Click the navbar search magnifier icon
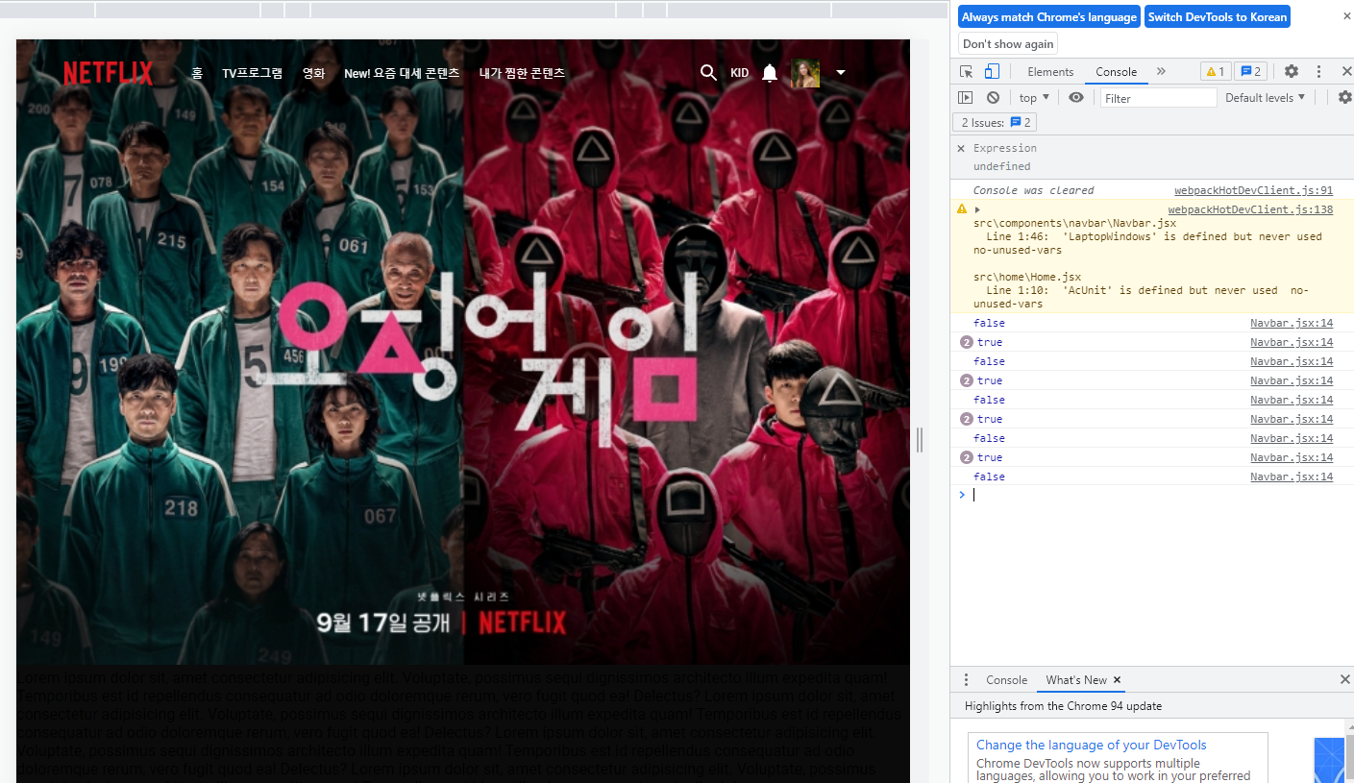 click(708, 73)
